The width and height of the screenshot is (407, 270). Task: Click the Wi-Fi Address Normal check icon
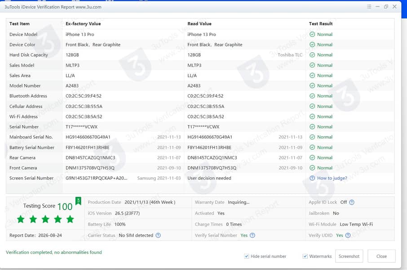pos(312,117)
